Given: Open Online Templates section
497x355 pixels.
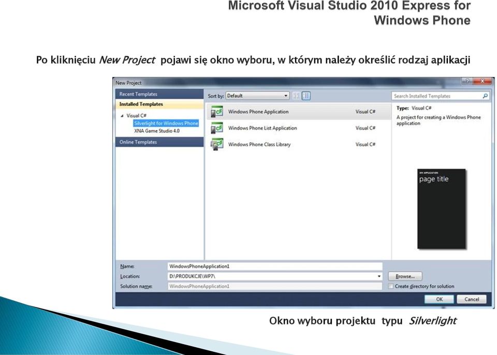Looking at the screenshot, I should pos(159,142).
